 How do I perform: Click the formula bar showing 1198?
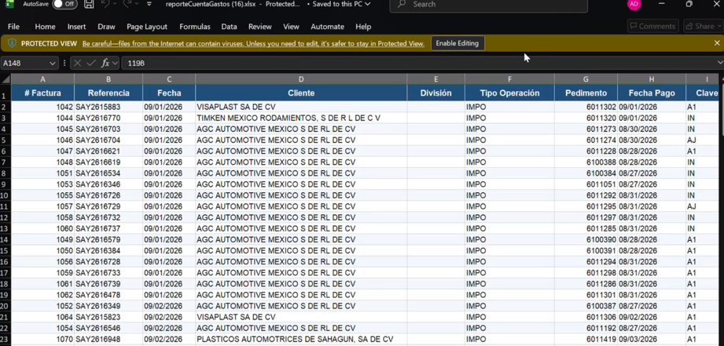pyautogui.click(x=418, y=63)
